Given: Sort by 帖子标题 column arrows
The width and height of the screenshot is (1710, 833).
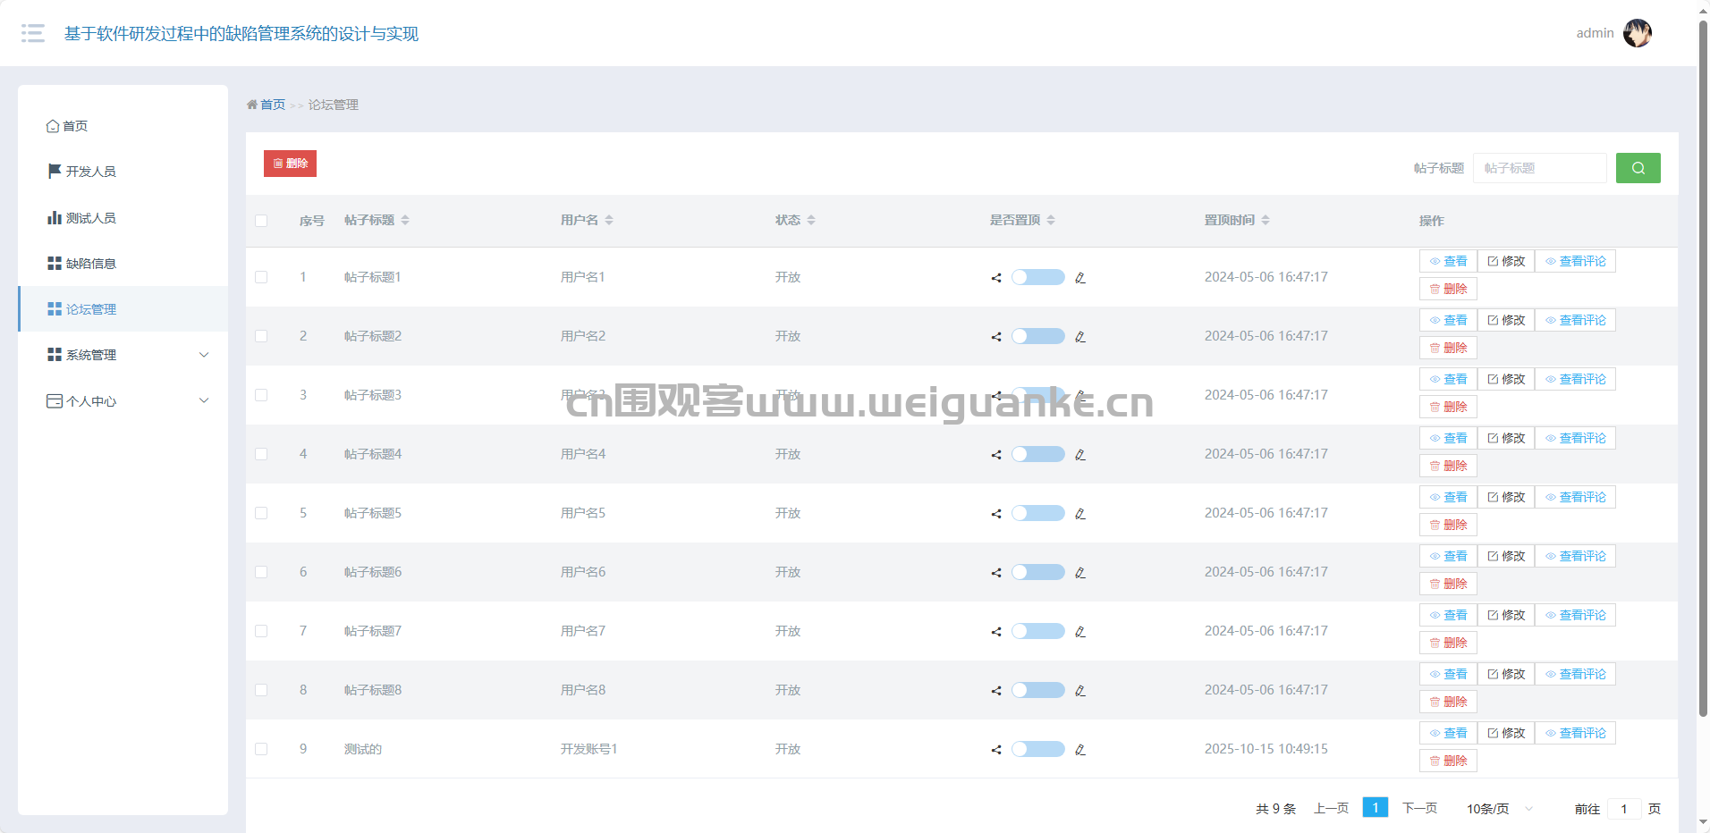Looking at the screenshot, I should (x=405, y=220).
